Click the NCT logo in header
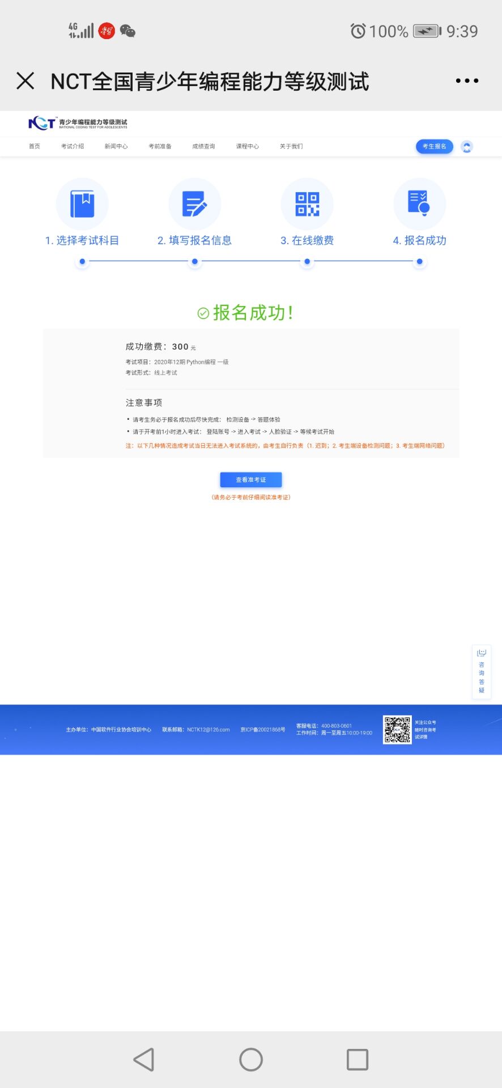This screenshot has width=502, height=1088. 78,123
